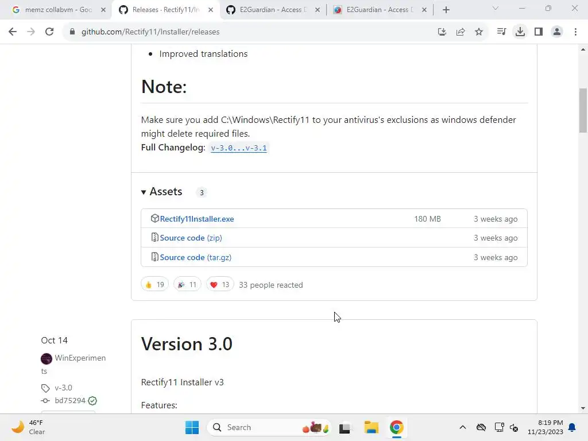
Task: Open commit bd75294
Action: 70,400
